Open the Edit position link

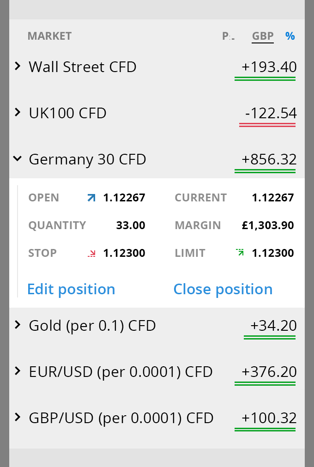(71, 289)
